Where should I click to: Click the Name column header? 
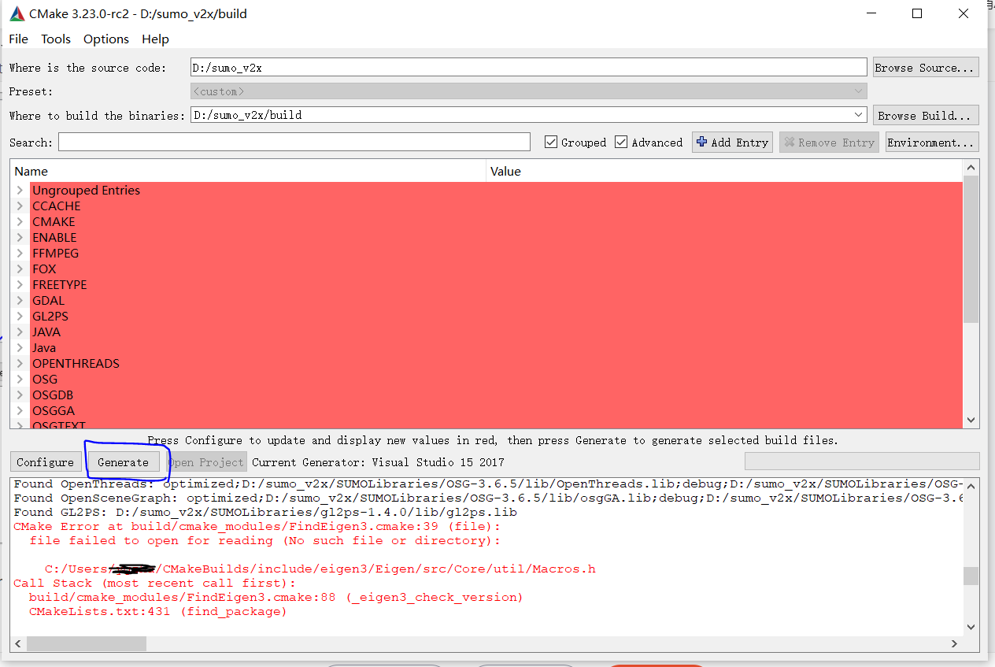coord(248,171)
